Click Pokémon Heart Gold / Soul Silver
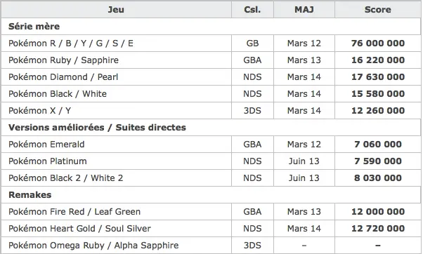The height and width of the screenshot is (254, 423). pos(79,229)
